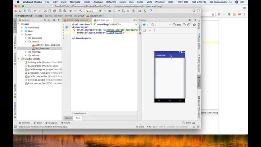Click the phone preview app bar

click(170, 56)
